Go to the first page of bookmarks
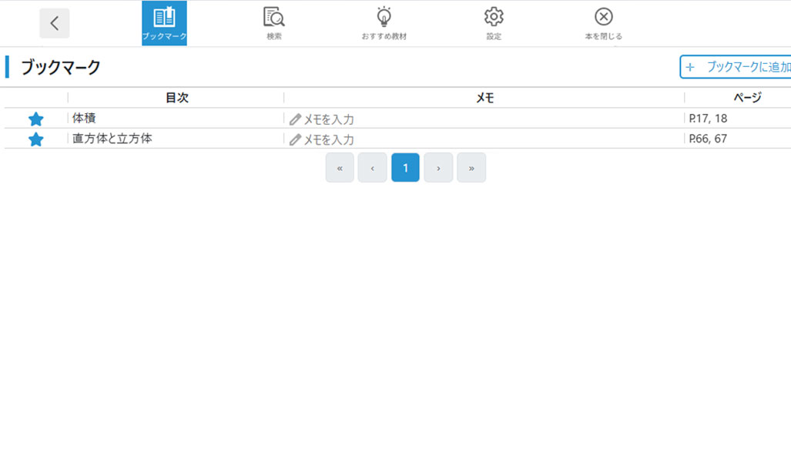 [340, 168]
